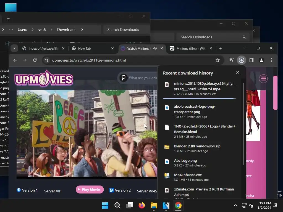Switch to New Tab tab
The image size is (283, 212).
click(93, 48)
